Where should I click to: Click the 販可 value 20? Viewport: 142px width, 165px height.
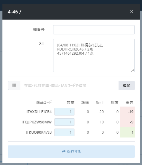pos(102,112)
